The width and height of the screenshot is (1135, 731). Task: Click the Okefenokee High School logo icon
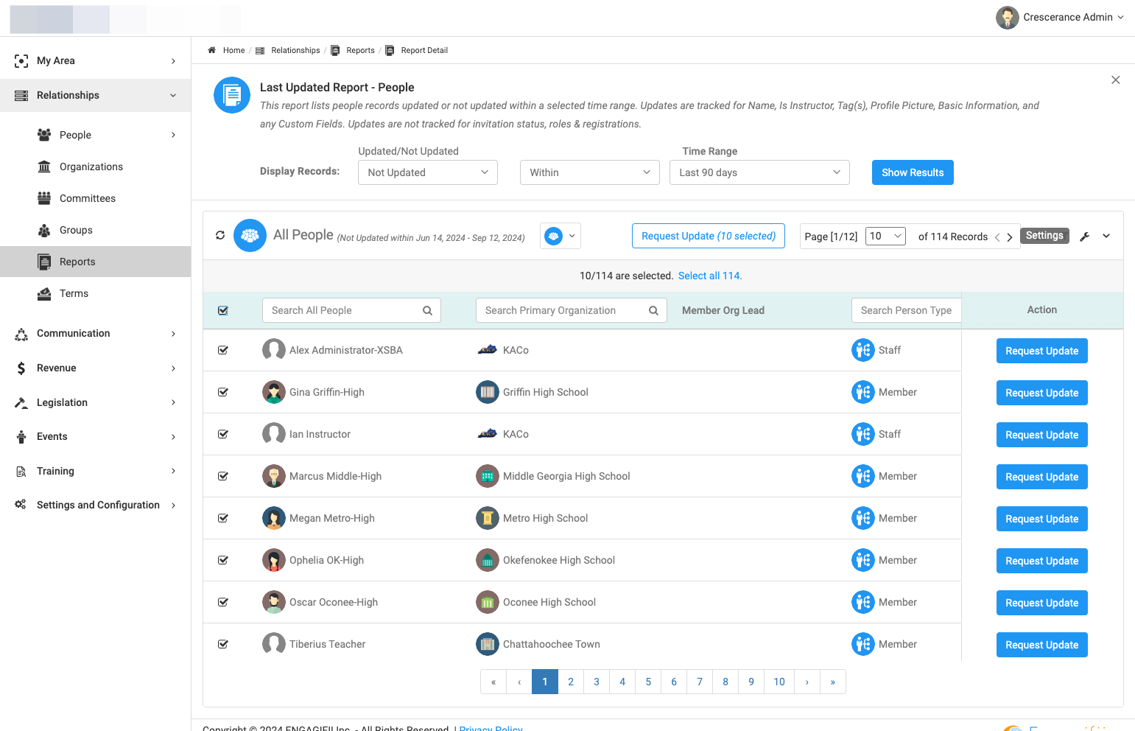[x=488, y=560]
